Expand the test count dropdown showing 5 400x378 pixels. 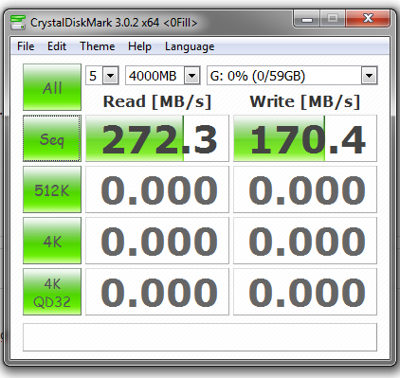click(x=111, y=76)
